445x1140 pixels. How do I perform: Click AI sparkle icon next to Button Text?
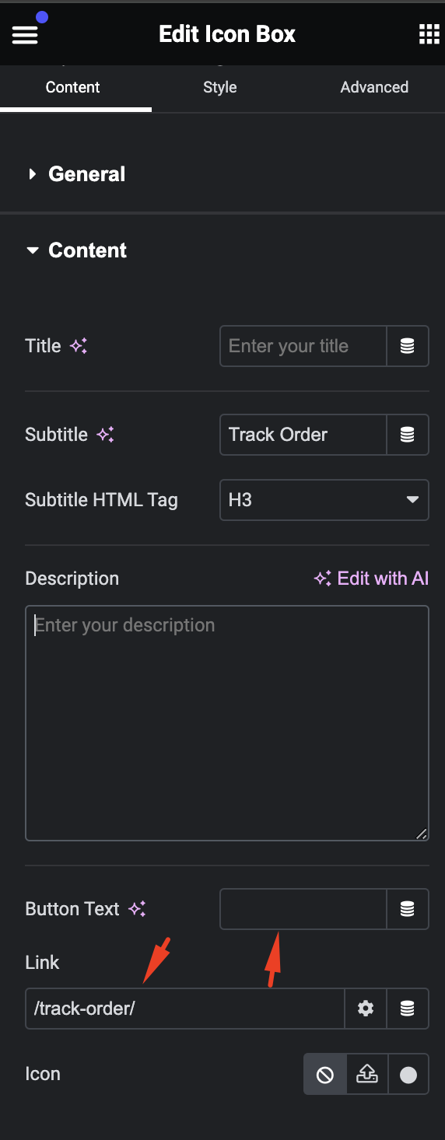tap(137, 909)
